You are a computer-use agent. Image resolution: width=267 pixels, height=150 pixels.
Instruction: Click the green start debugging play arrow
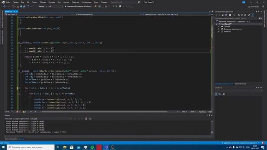(65, 7)
